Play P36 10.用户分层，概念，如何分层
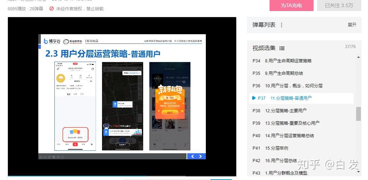This screenshot has height=180, width=368. pos(301,86)
